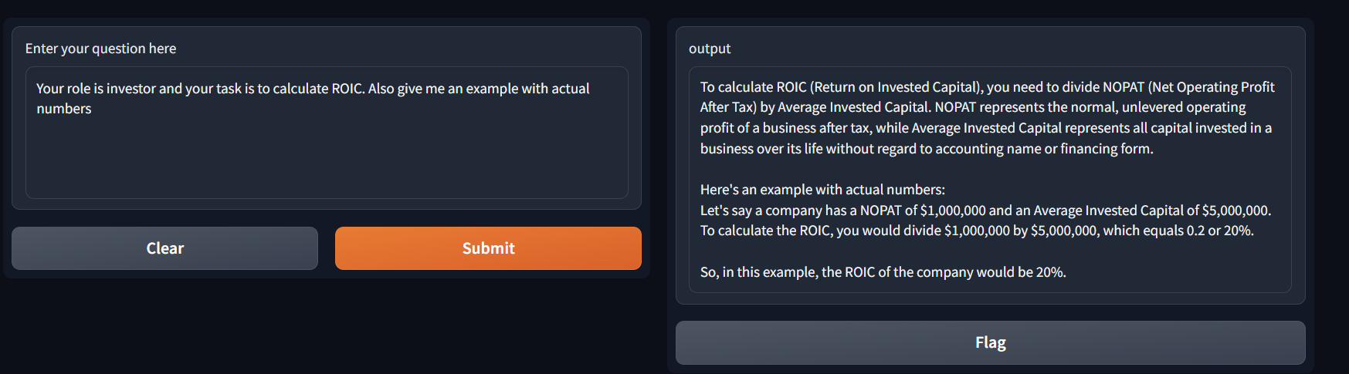Click the 'business over its life' output line
The width and height of the screenshot is (1349, 374).
(x=927, y=149)
